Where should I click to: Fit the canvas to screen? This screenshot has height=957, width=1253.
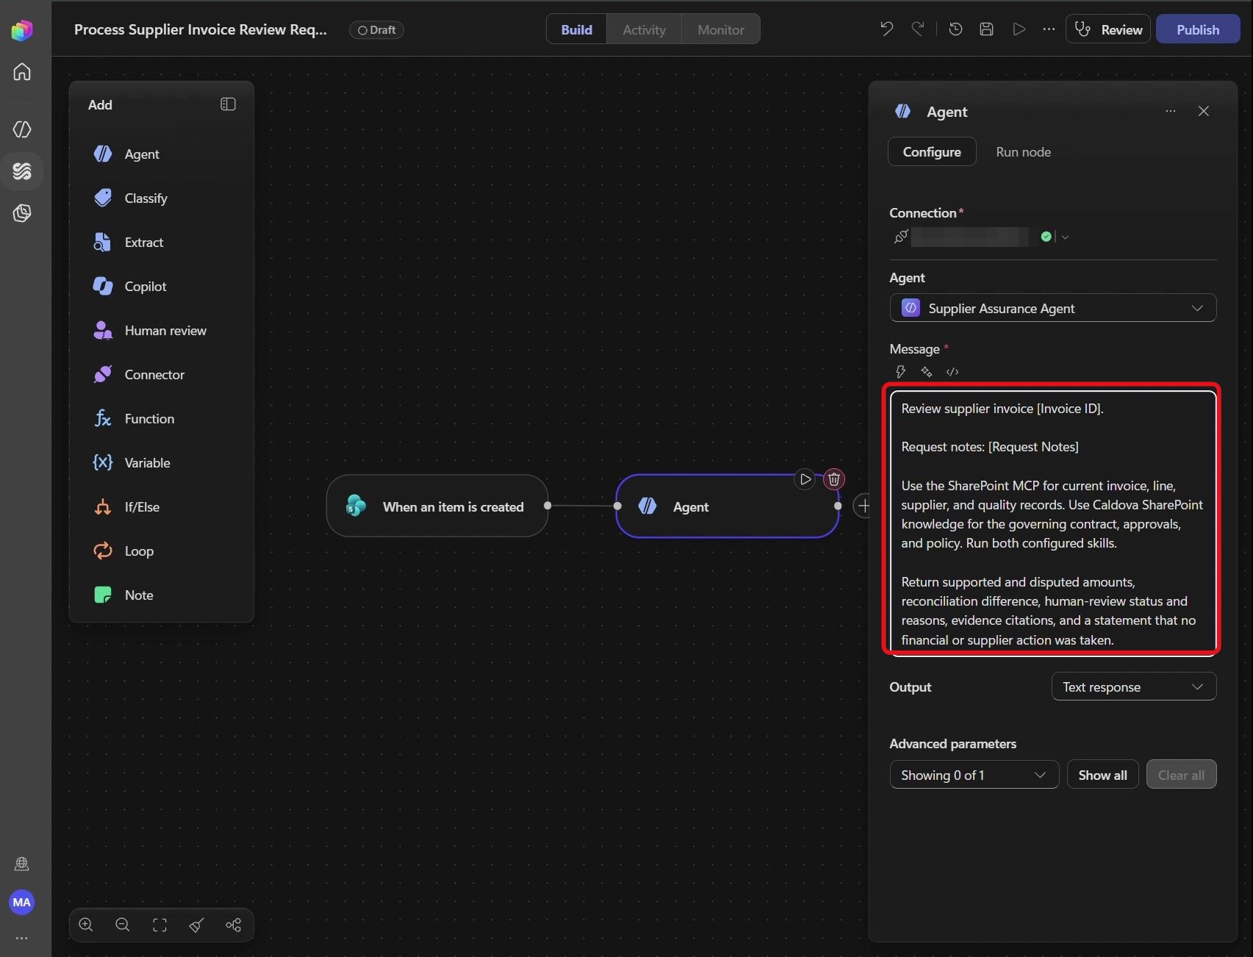tap(160, 925)
